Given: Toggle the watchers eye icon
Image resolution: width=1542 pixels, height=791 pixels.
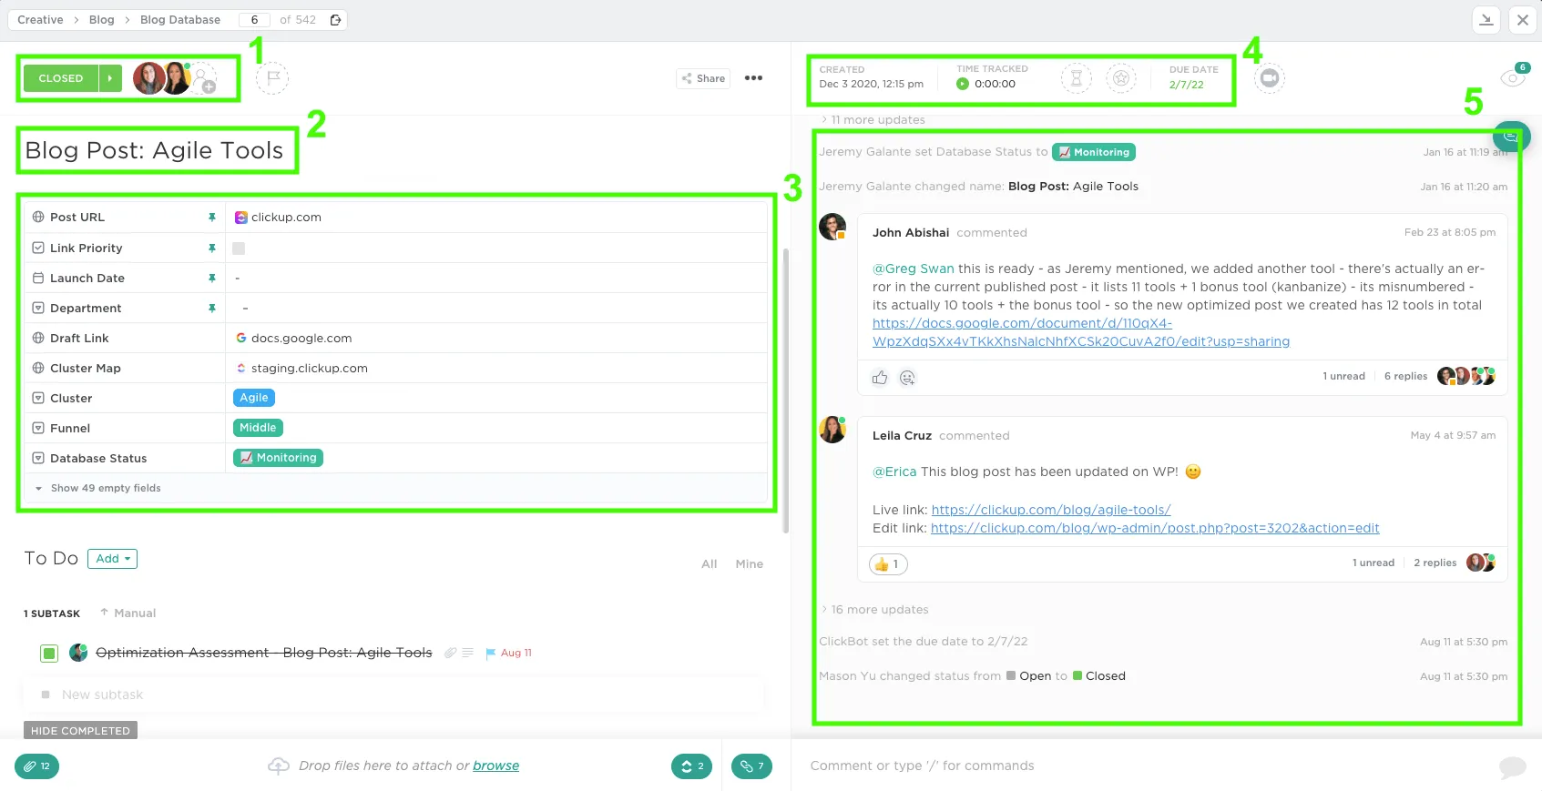Looking at the screenshot, I should pyautogui.click(x=1512, y=78).
